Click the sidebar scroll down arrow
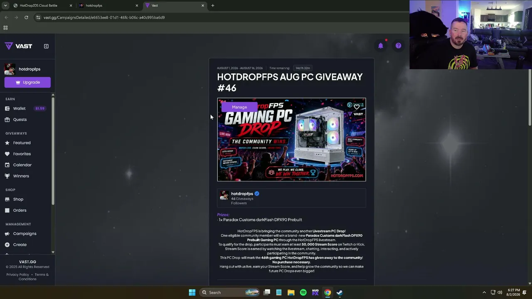 click(x=53, y=252)
